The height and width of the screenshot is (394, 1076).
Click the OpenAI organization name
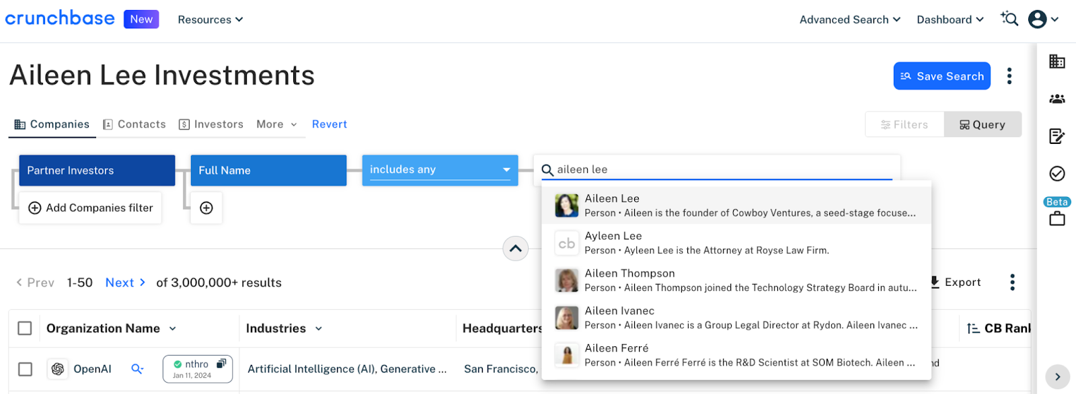[93, 369]
